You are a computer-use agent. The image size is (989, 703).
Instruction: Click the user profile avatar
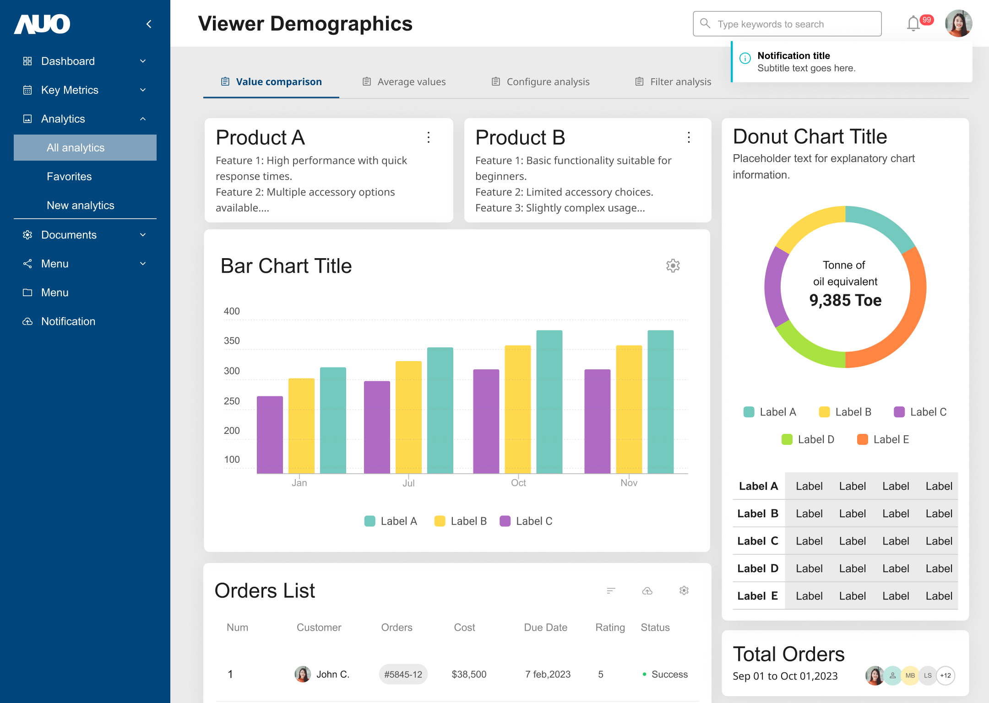[958, 23]
